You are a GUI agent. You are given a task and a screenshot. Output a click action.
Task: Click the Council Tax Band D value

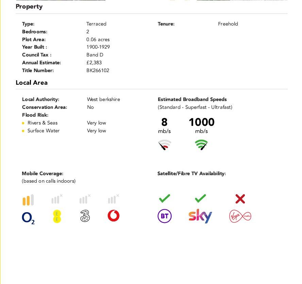tap(95, 55)
